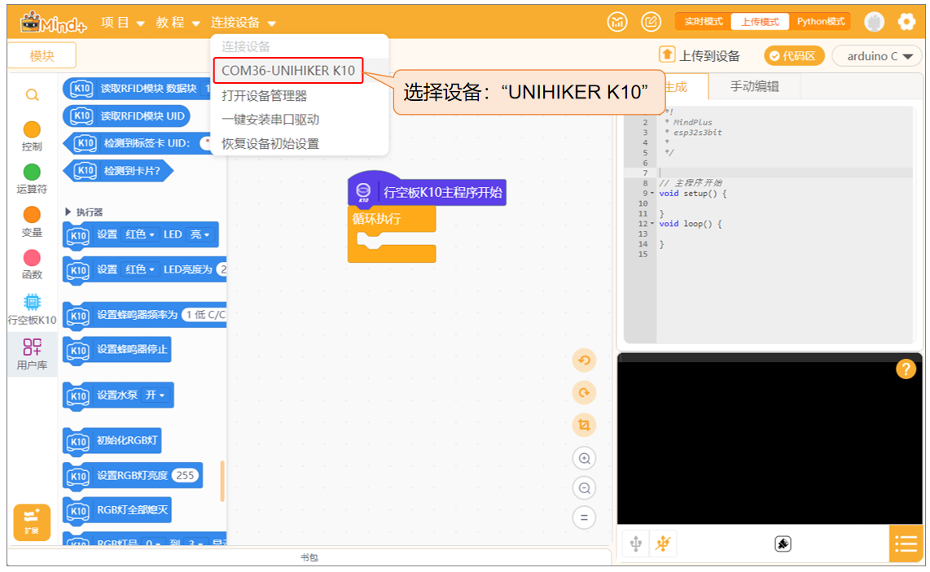This screenshot has height=572, width=930.
Task: Click the 初始化RGB灯 block
Action: pos(112,440)
